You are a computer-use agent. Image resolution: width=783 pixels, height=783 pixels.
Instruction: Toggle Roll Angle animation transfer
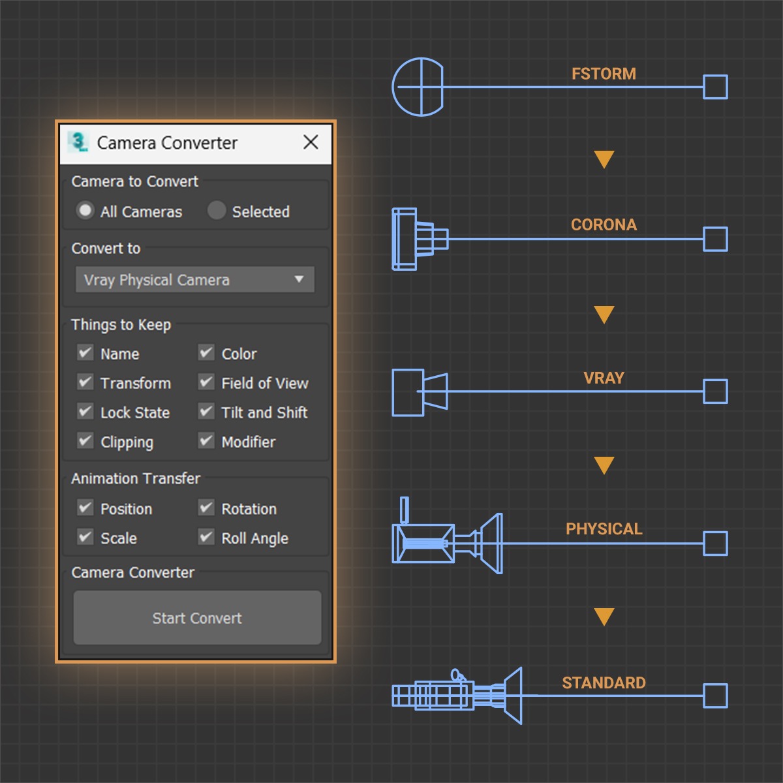tap(206, 537)
